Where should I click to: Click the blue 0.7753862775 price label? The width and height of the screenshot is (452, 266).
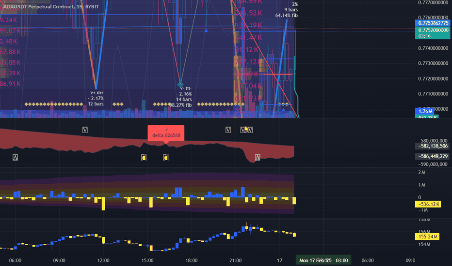click(432, 23)
